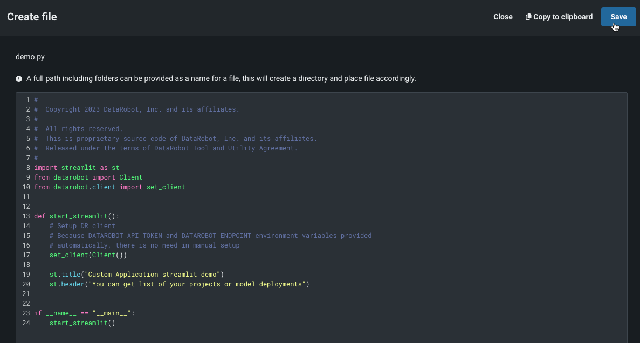Click line number 8 in gutter
Viewport: 640px width, 343px height.
click(x=27, y=168)
